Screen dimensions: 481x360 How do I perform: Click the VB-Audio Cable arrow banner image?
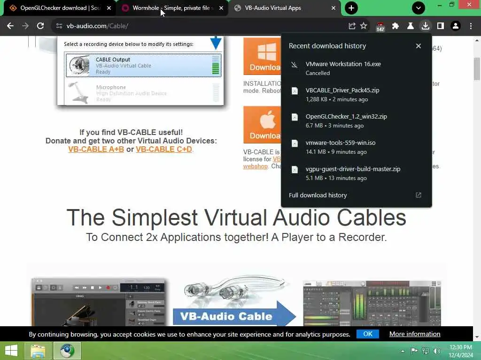pos(234,301)
